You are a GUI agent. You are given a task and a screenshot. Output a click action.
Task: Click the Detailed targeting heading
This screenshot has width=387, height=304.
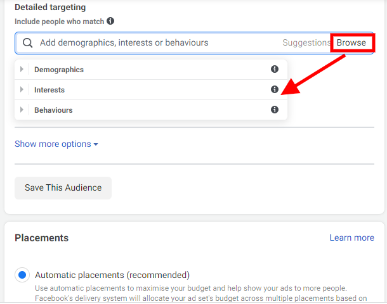(50, 7)
